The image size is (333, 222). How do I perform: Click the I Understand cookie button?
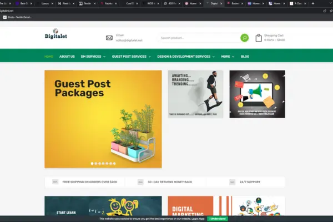coord(217,219)
